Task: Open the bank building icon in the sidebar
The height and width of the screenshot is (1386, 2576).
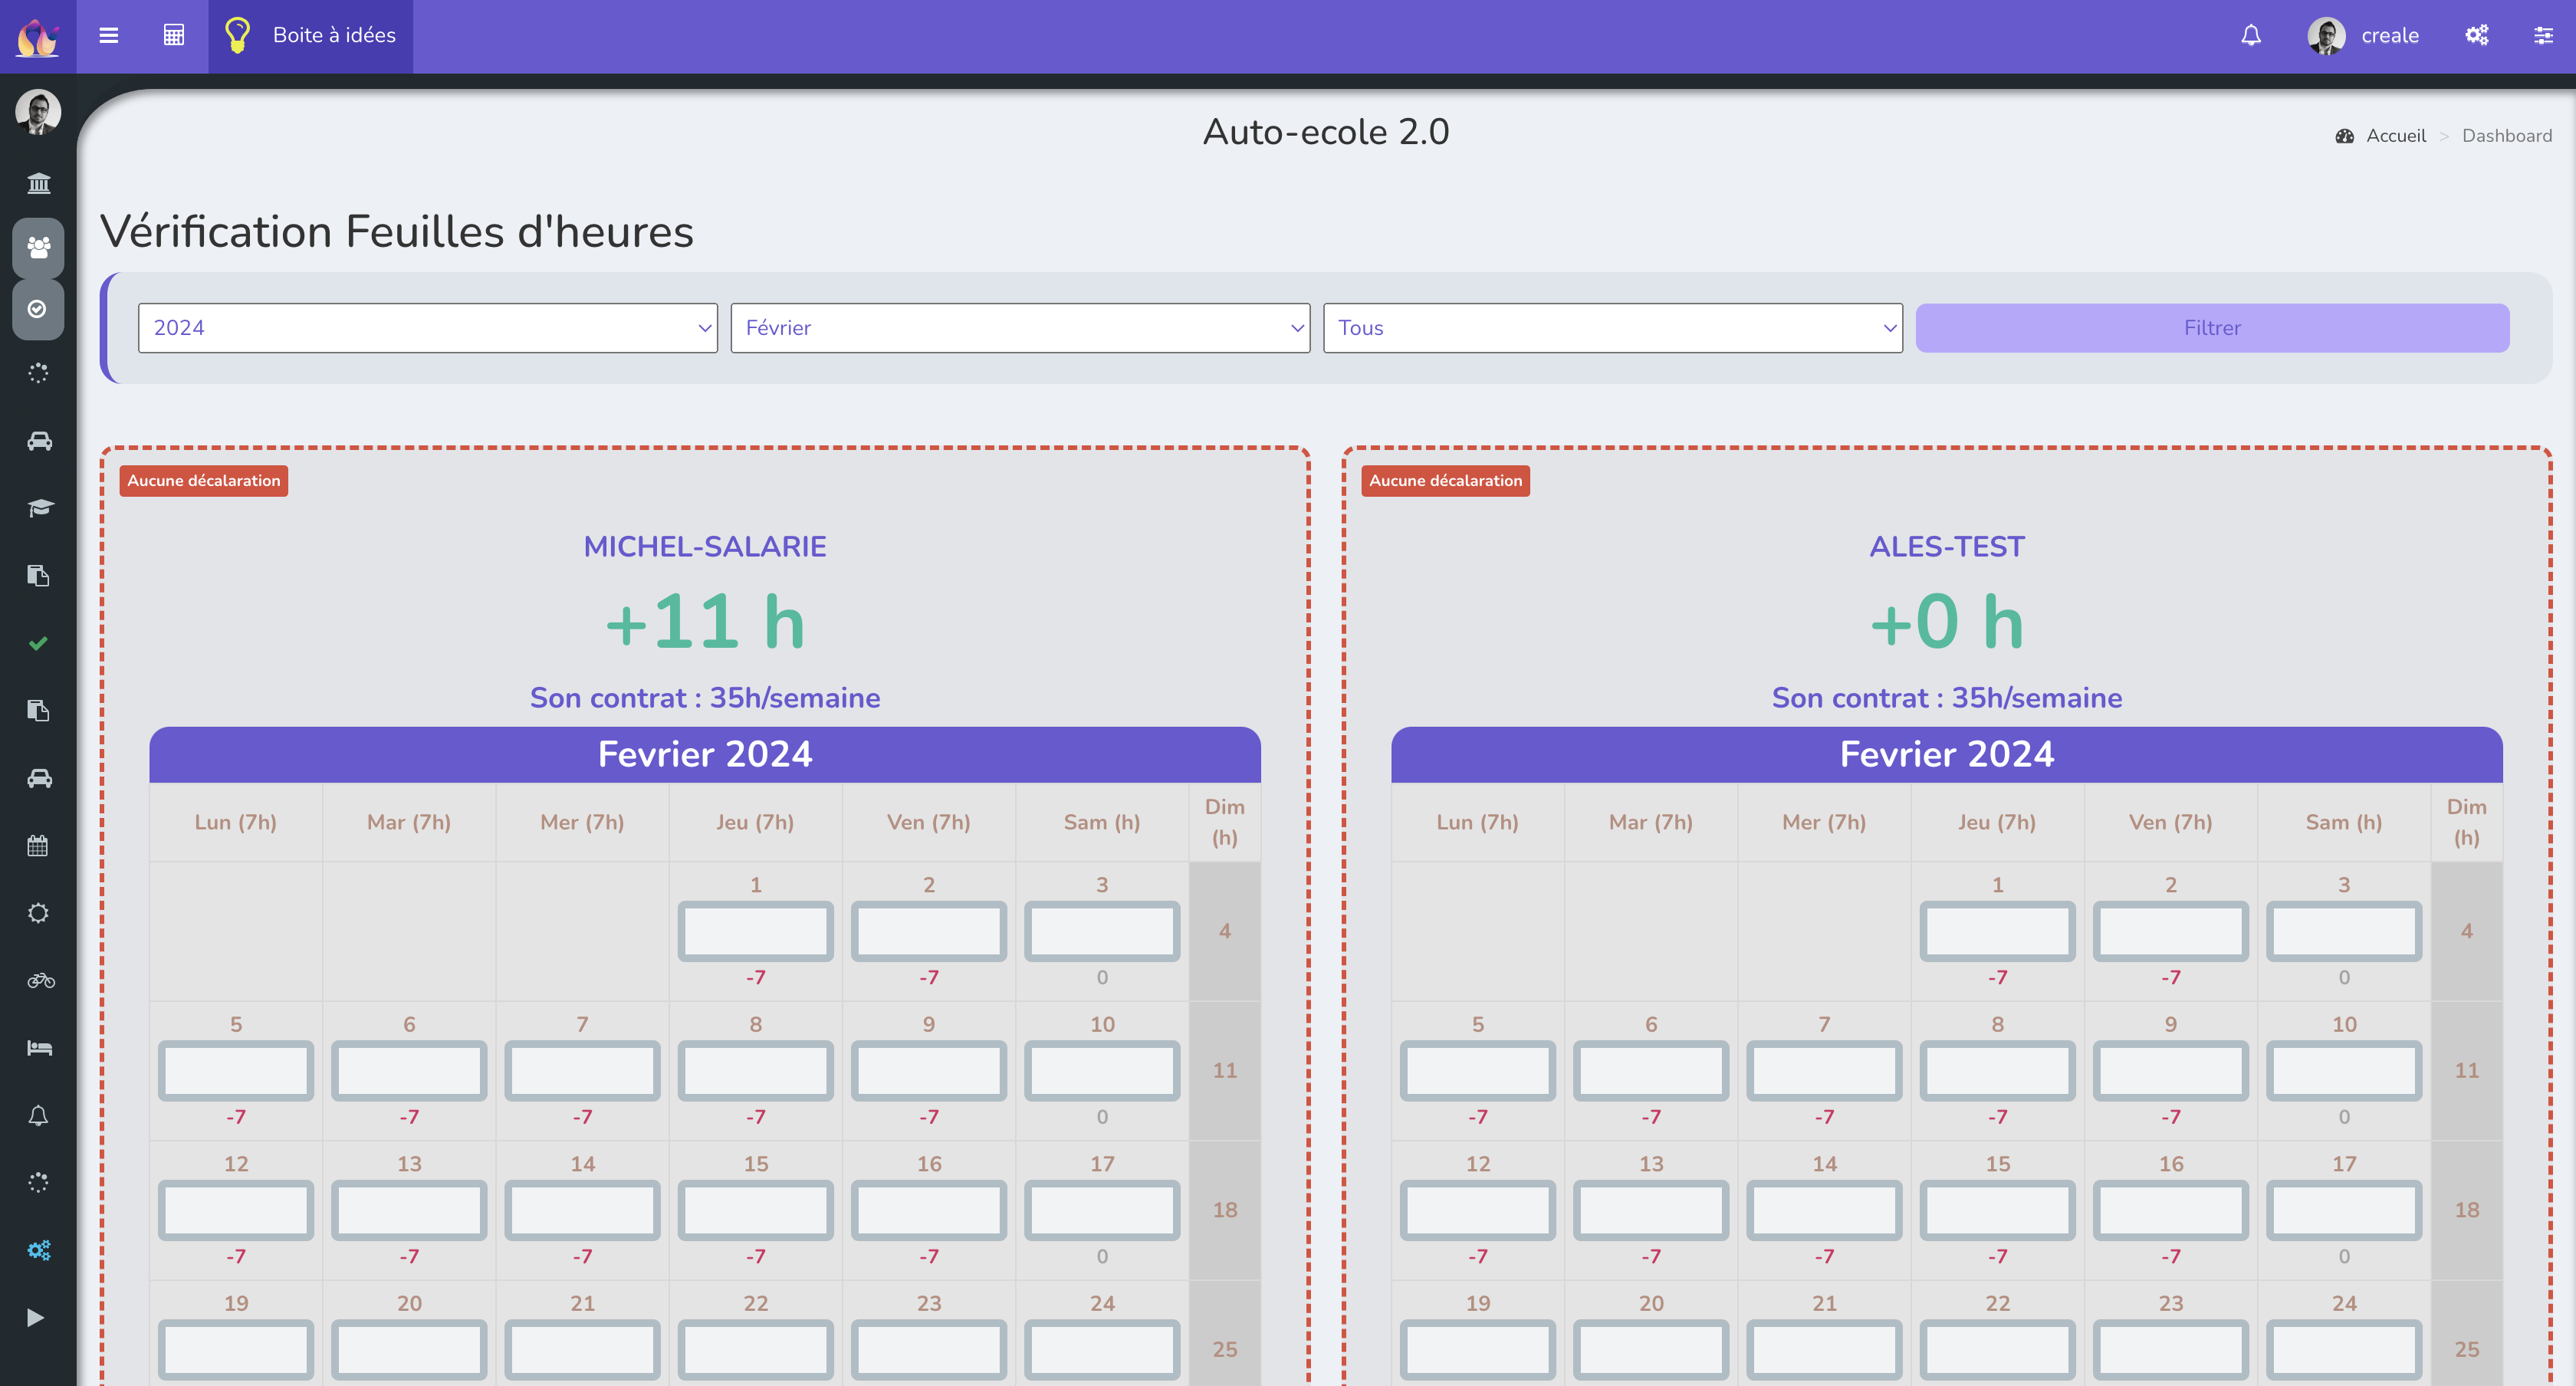Action: pyautogui.click(x=38, y=184)
